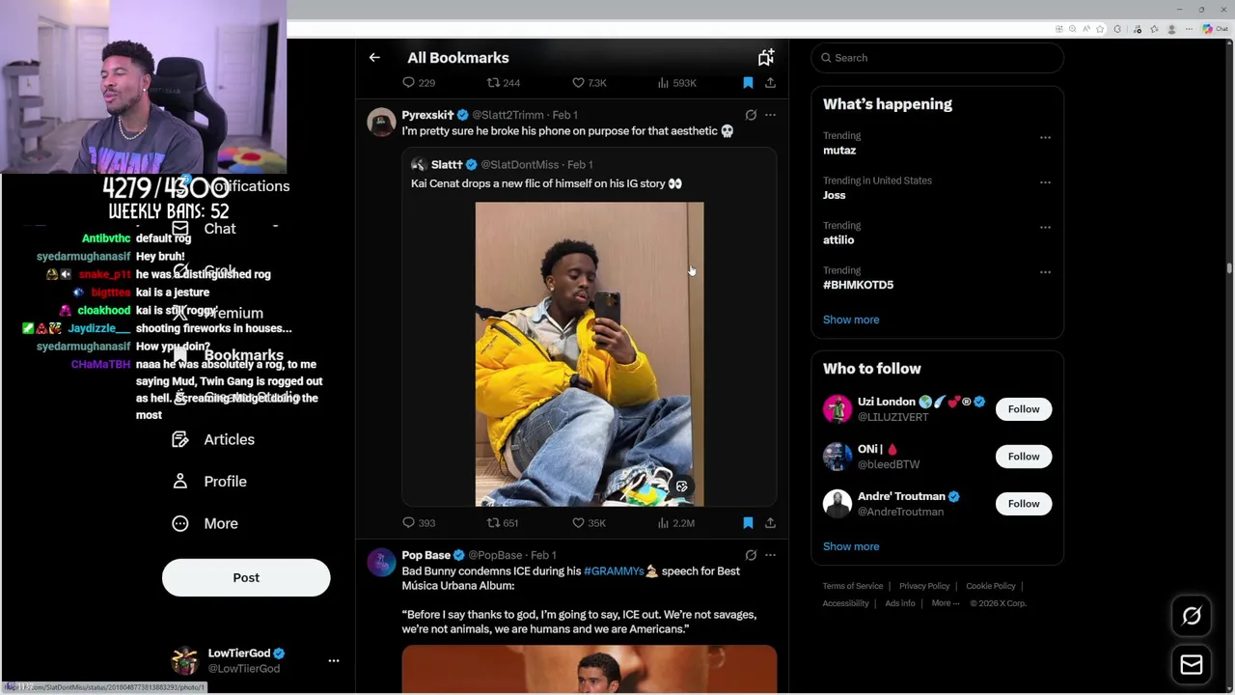Open replies on the top post (229)
1235x695 pixels.
[419, 83]
